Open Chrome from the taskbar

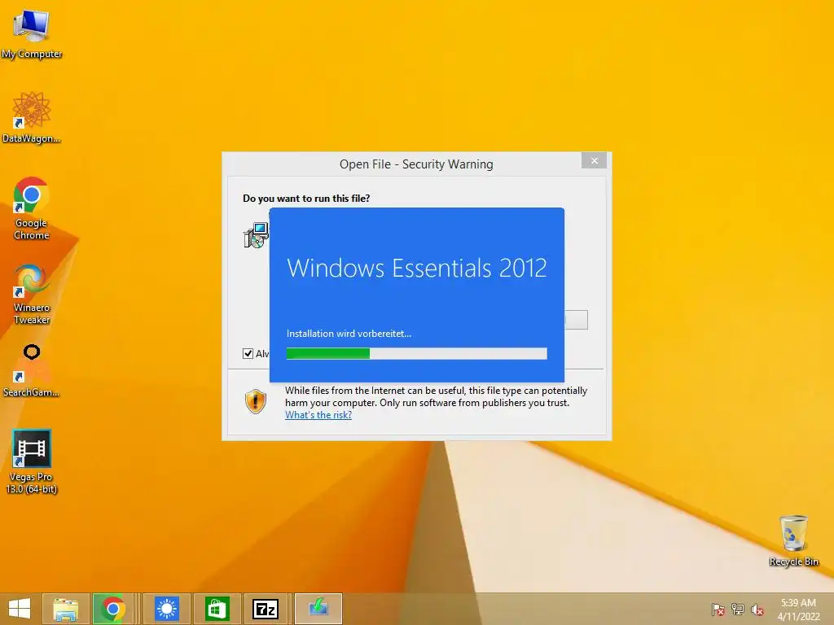tap(112, 609)
